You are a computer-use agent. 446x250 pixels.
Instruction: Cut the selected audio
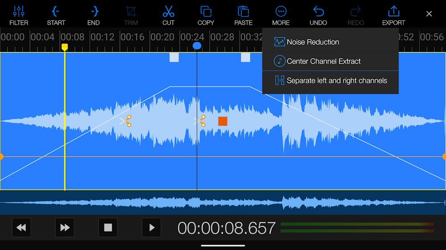[168, 15]
